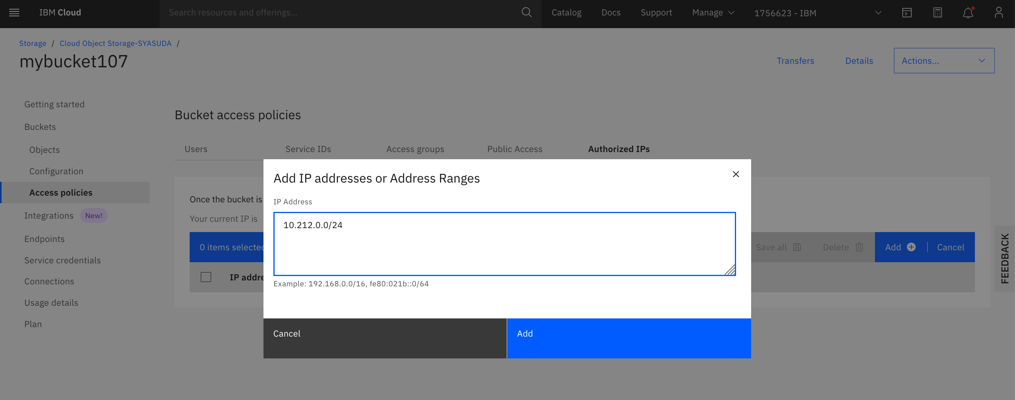Click Cancel in the table toolbar

pyautogui.click(x=951, y=247)
